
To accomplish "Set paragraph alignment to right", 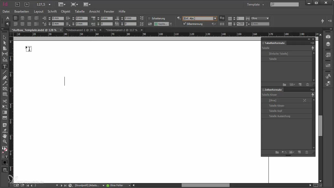I will tap(29, 18).
